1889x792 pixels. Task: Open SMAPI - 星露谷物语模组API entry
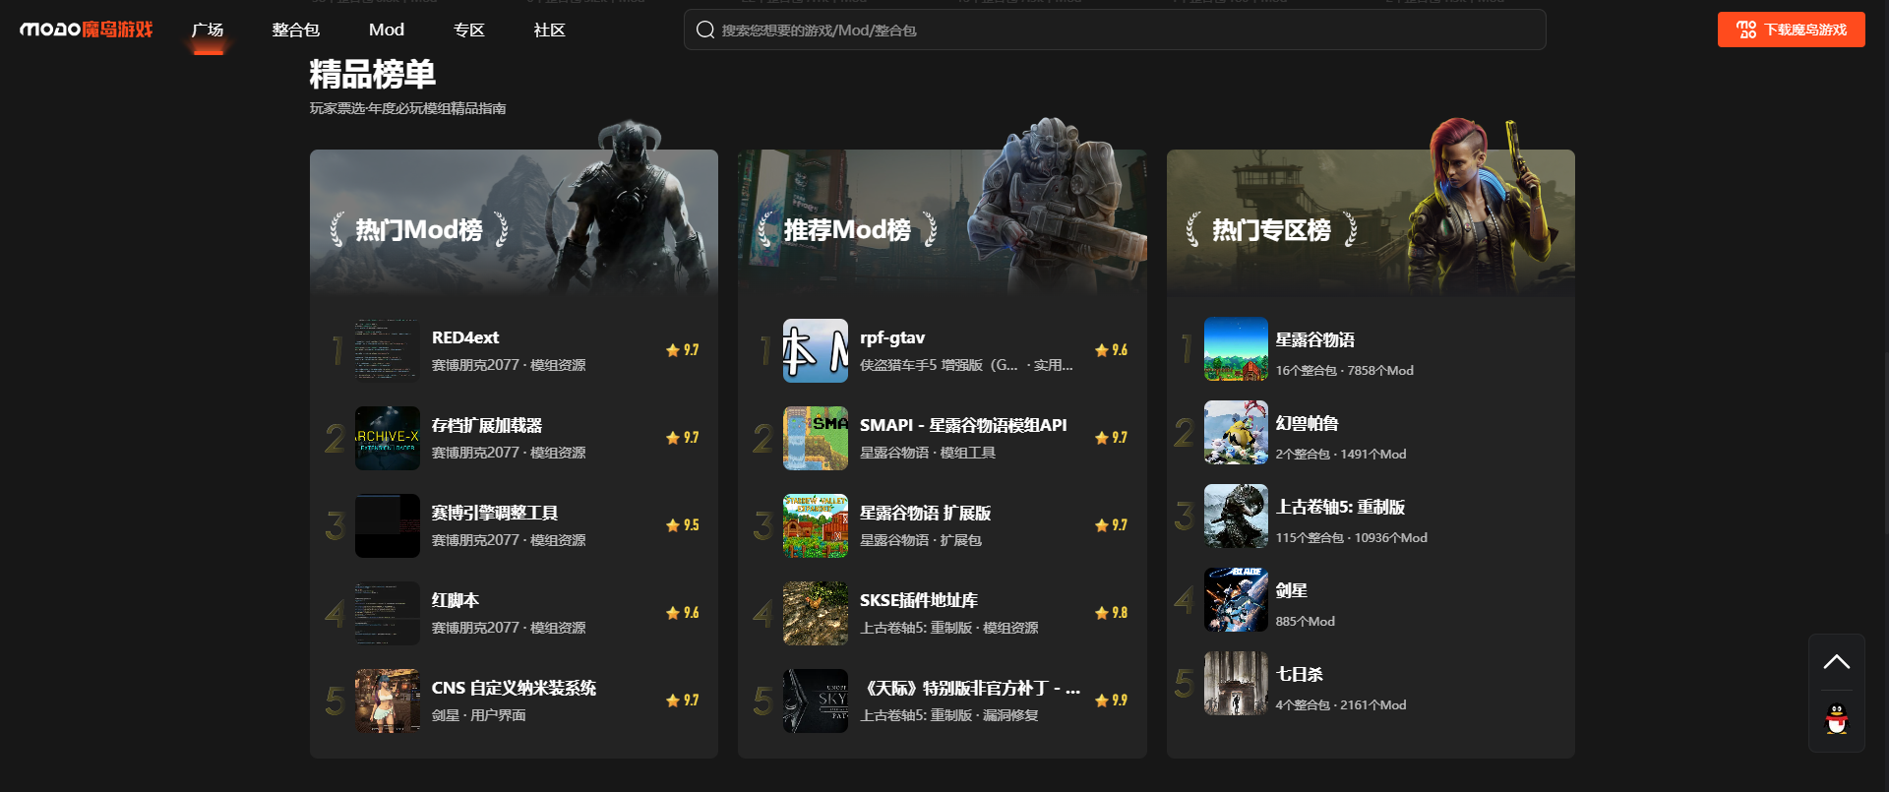click(962, 425)
